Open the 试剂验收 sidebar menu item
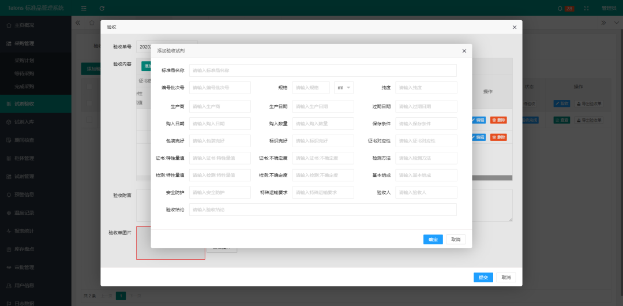 [36, 104]
